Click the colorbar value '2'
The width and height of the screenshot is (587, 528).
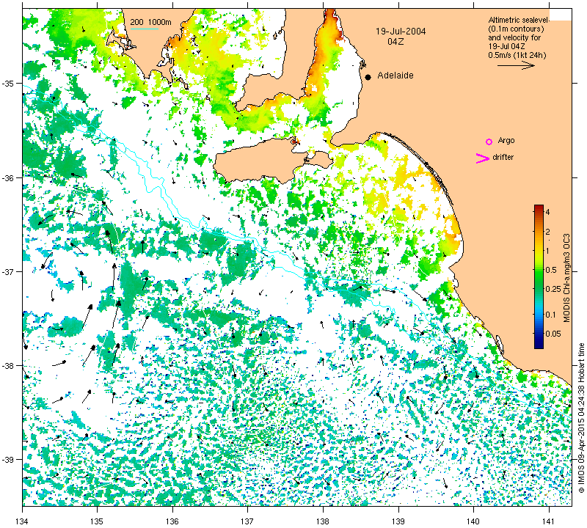click(547, 232)
